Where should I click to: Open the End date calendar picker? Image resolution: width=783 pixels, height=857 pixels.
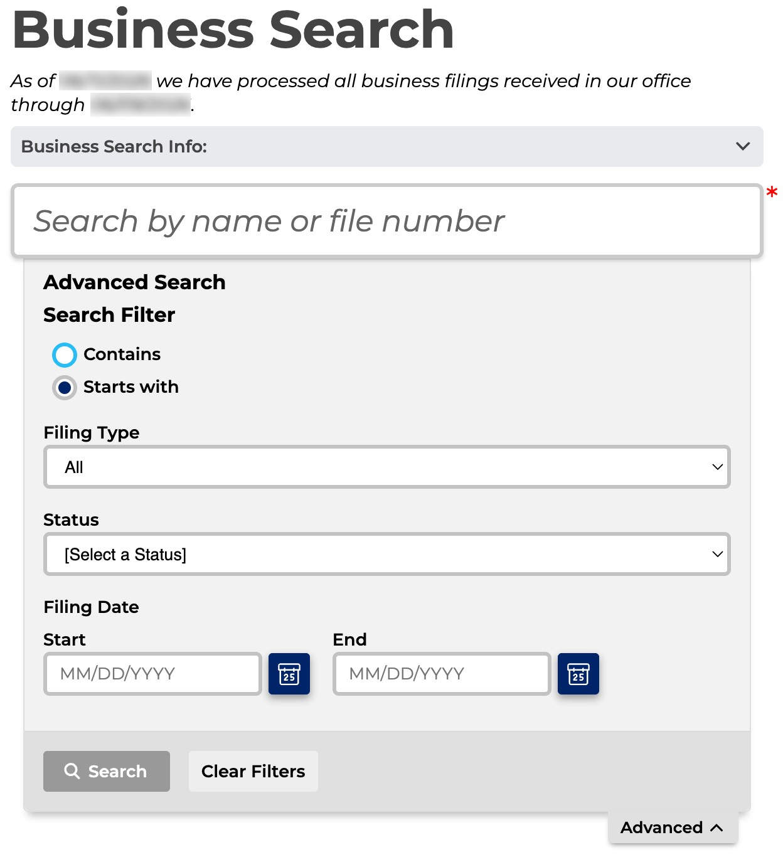[x=578, y=674]
